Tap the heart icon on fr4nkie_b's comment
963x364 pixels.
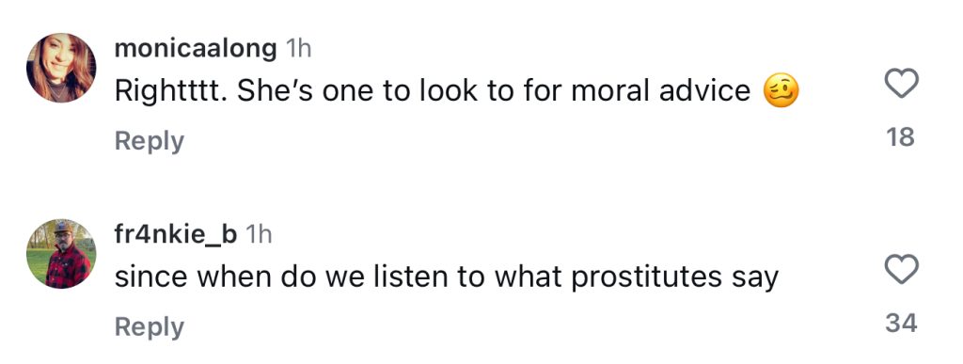pos(901,269)
